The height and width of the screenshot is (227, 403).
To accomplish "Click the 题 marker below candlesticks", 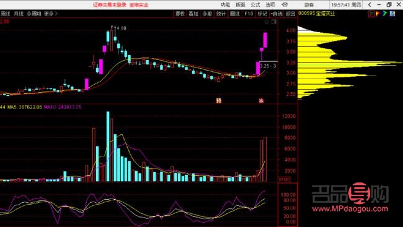I will [219, 101].
